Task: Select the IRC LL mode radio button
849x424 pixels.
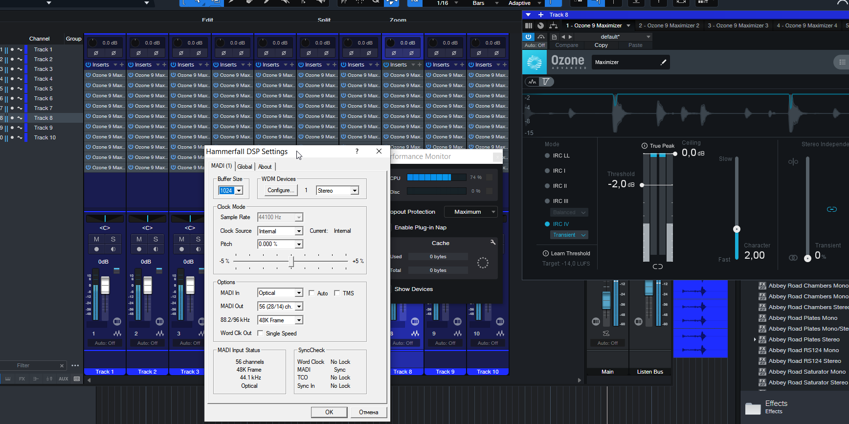Action: point(547,156)
